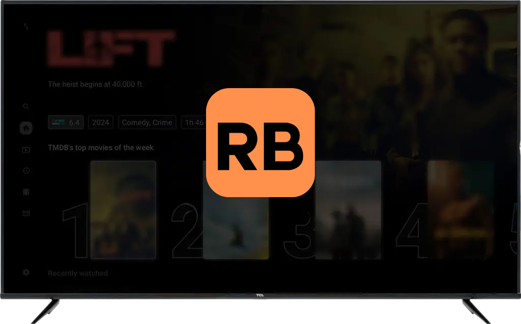
Task: Click the 2024 year chip
Action: (101, 122)
